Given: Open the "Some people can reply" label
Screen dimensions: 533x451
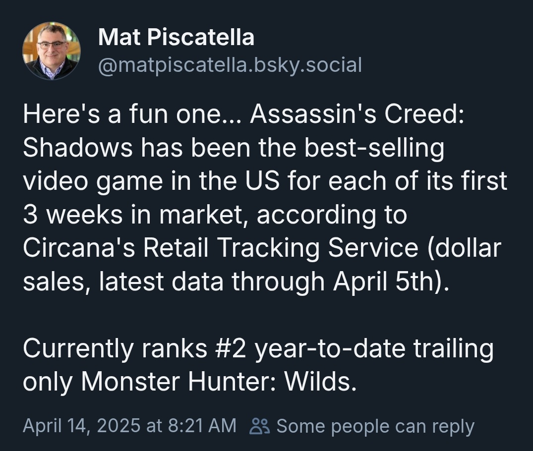Looking at the screenshot, I should 375,427.
